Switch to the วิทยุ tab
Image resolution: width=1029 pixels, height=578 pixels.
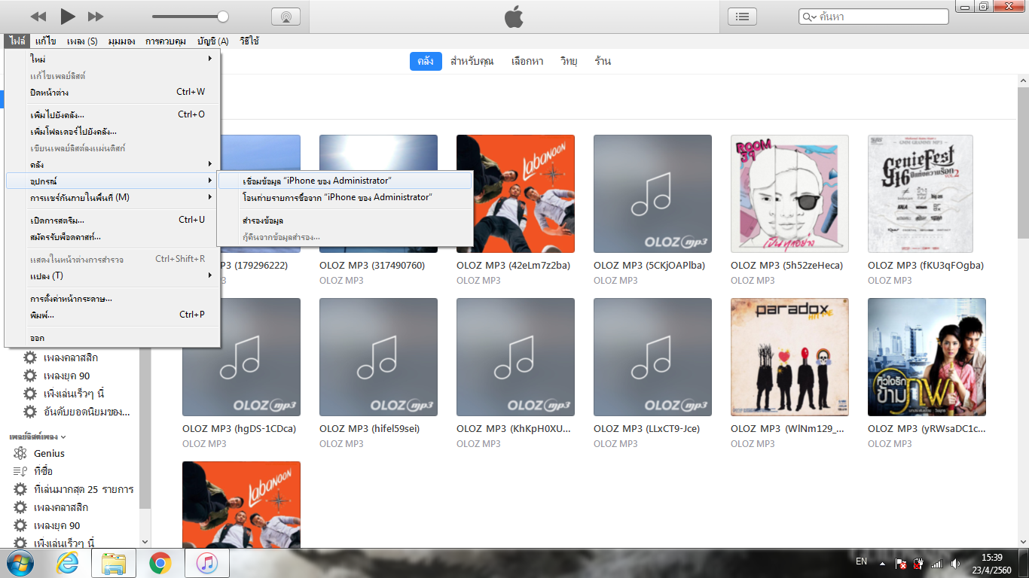[x=568, y=61]
